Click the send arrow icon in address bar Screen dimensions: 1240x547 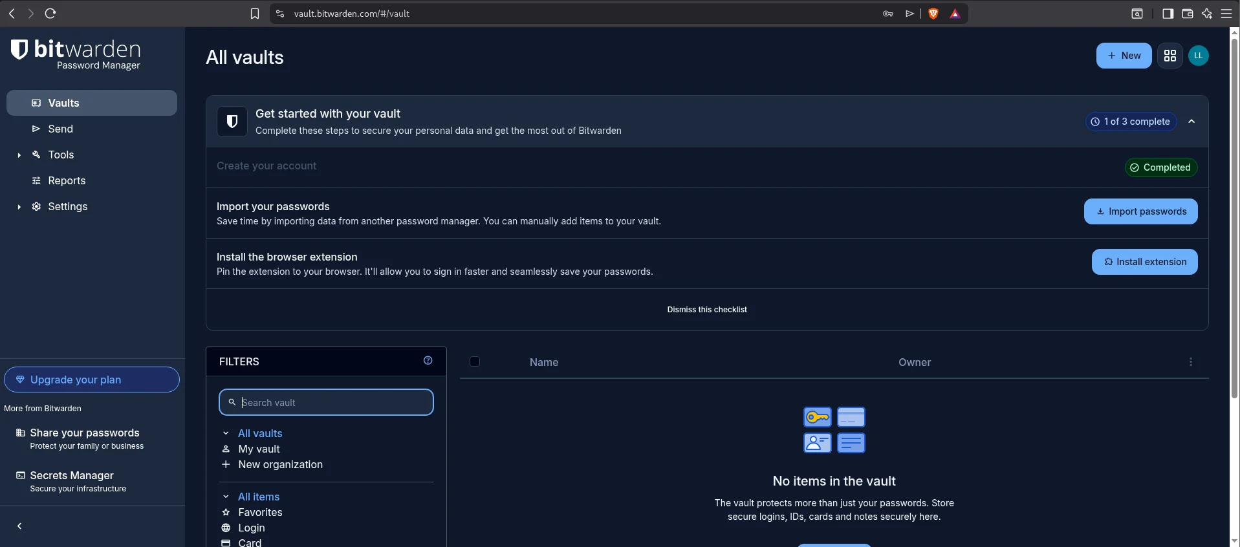(910, 14)
